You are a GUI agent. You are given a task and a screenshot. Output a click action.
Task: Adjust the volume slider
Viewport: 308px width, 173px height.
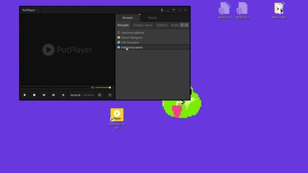[103, 87]
